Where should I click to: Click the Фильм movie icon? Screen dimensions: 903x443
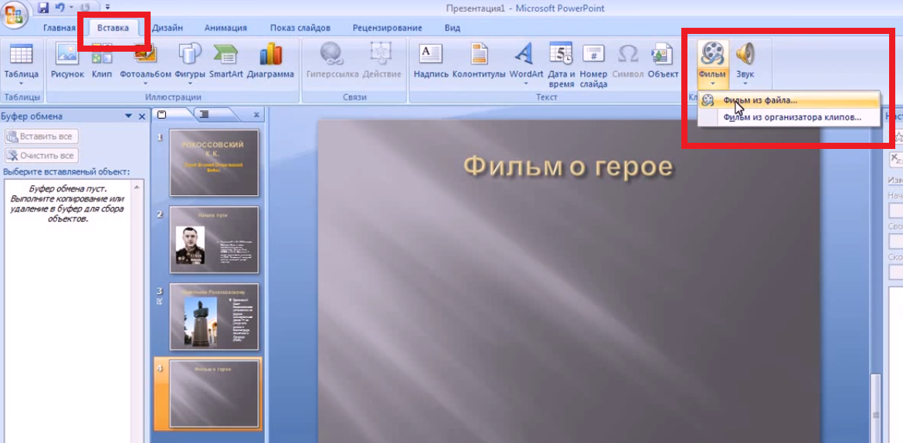711,53
